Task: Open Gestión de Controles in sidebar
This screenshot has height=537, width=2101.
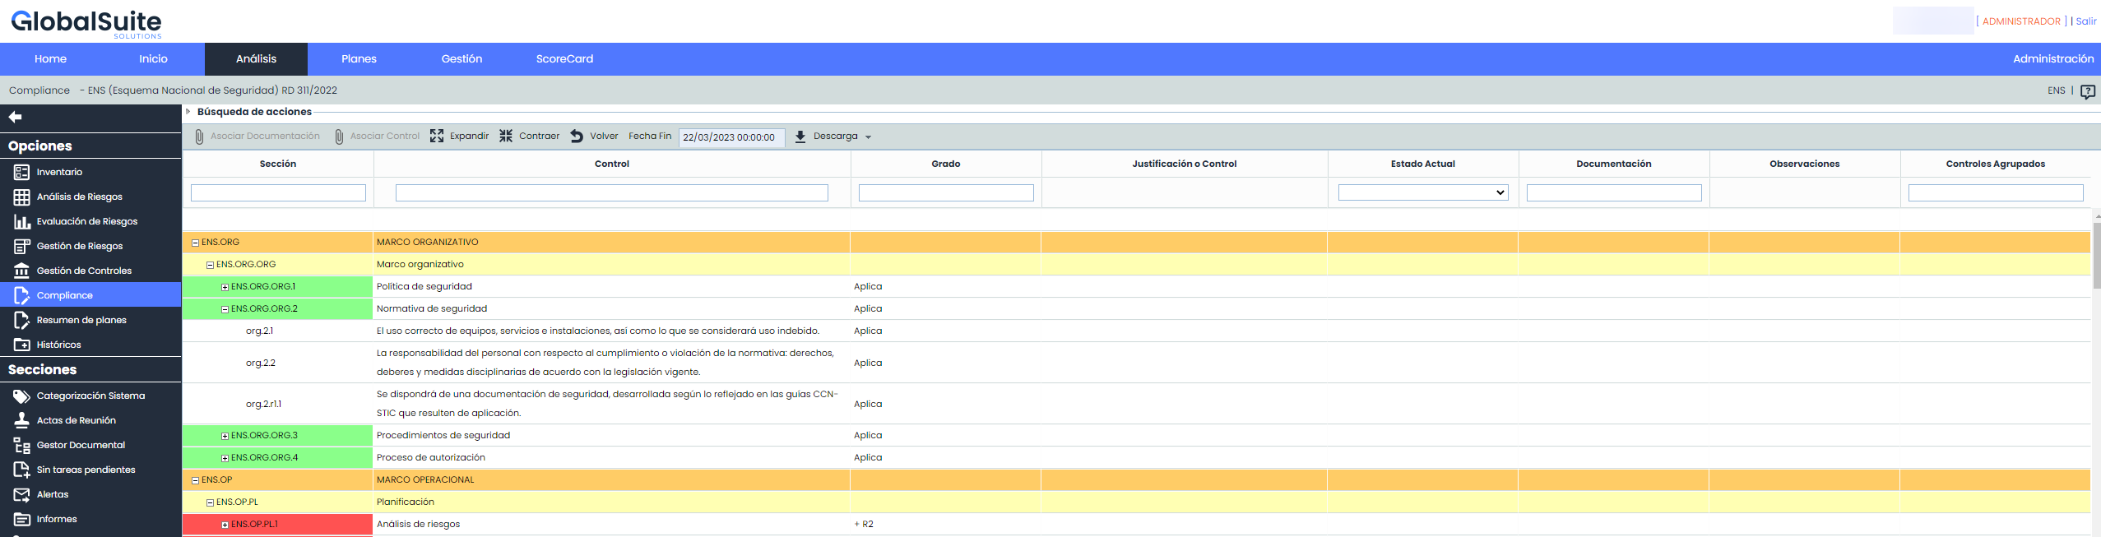Action: (22, 271)
